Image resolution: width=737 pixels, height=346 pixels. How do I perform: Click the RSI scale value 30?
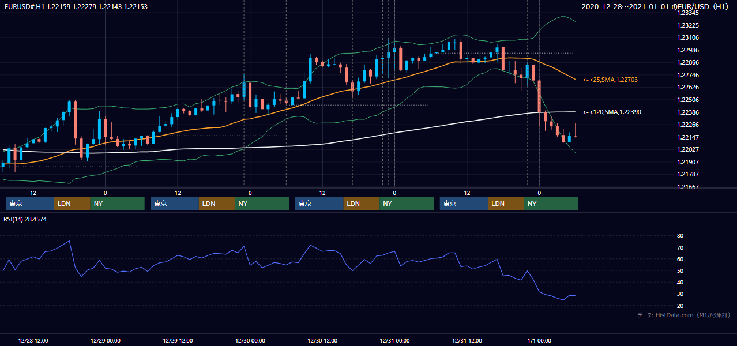(x=680, y=294)
